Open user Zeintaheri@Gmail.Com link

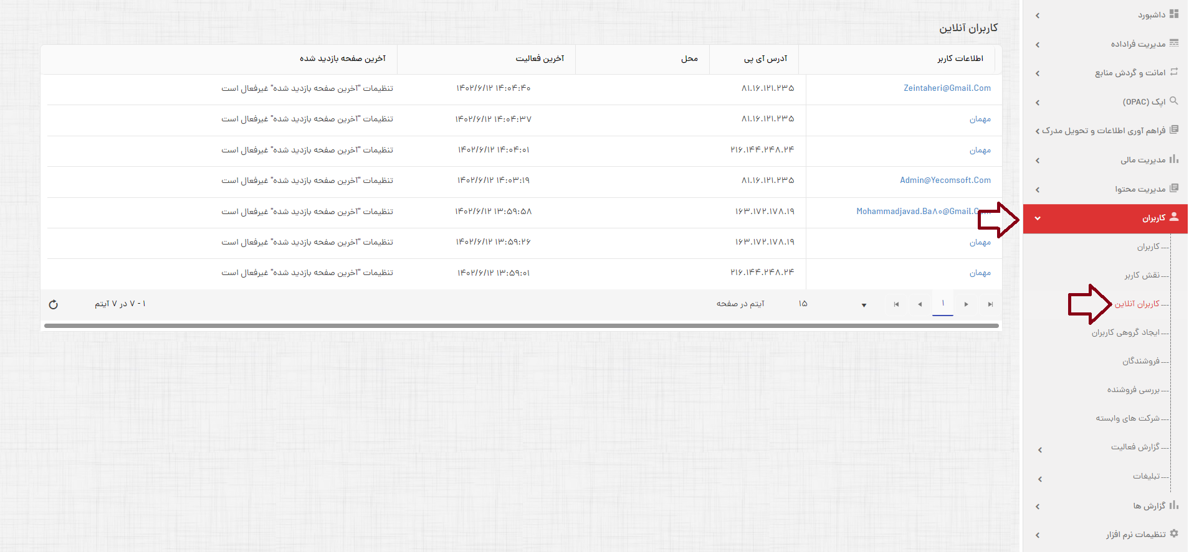pyautogui.click(x=947, y=88)
